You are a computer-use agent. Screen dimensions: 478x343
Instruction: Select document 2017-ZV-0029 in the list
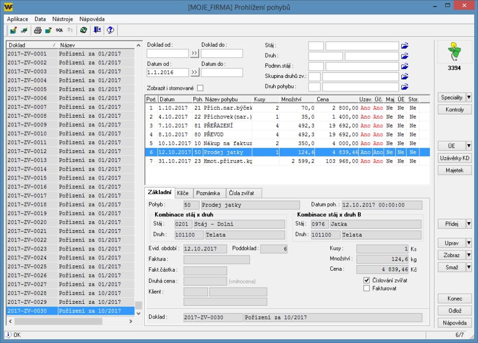click(x=70, y=302)
